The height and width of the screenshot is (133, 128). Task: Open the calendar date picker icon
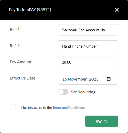tap(109, 79)
